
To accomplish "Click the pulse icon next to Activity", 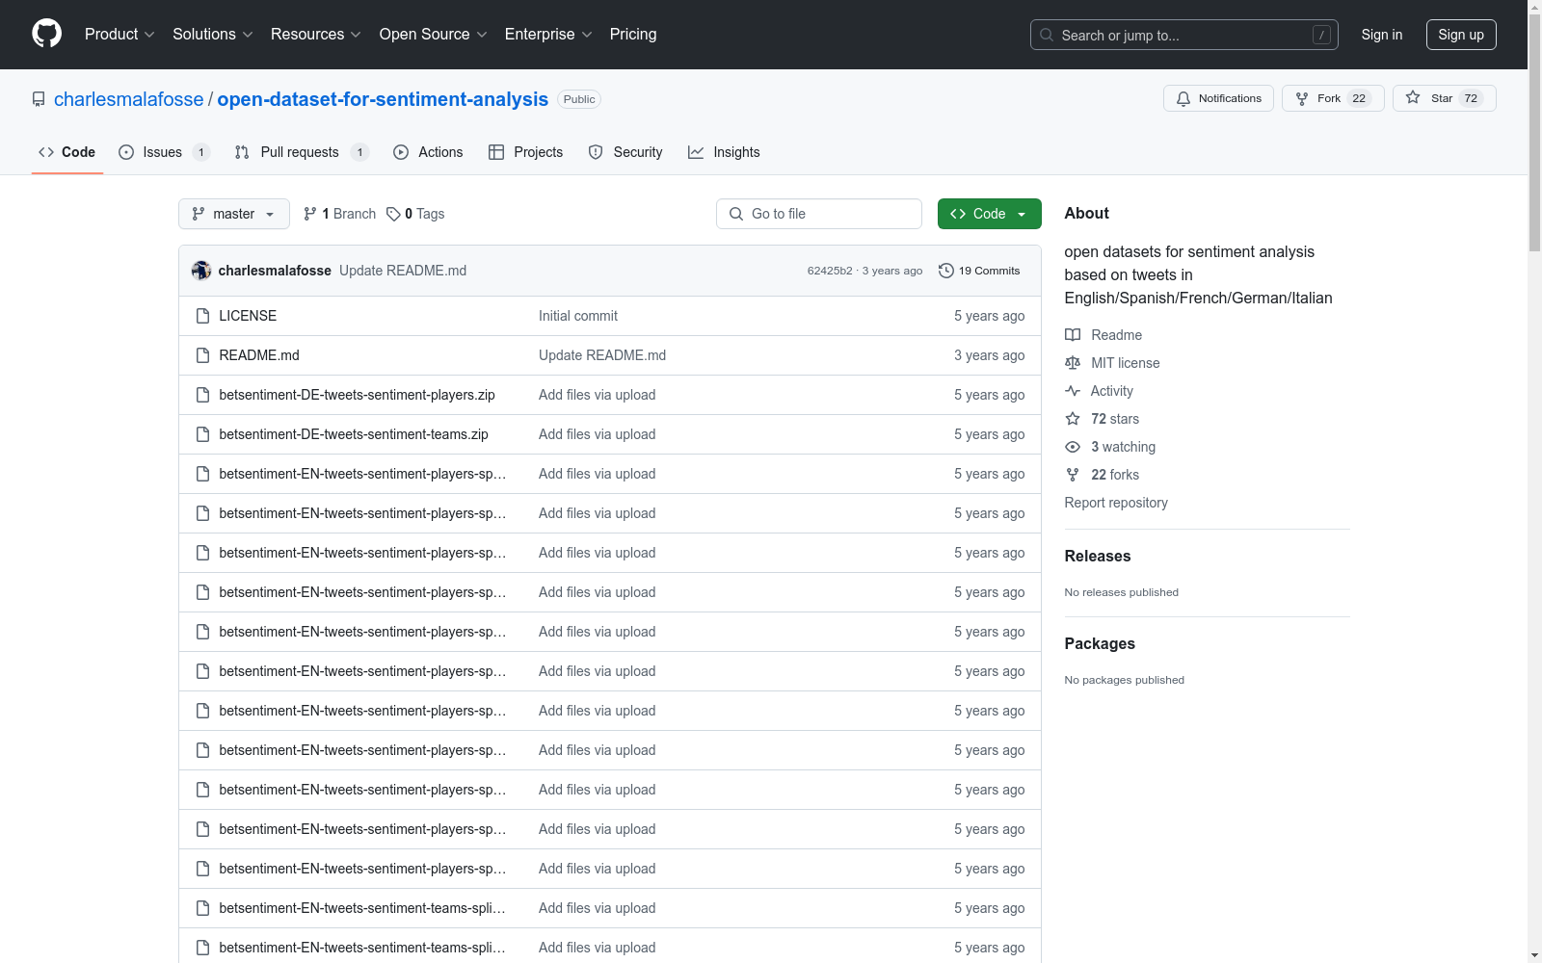I will (x=1073, y=391).
